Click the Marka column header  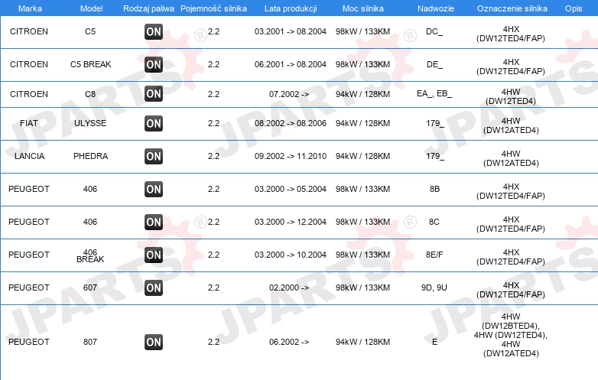(x=30, y=8)
